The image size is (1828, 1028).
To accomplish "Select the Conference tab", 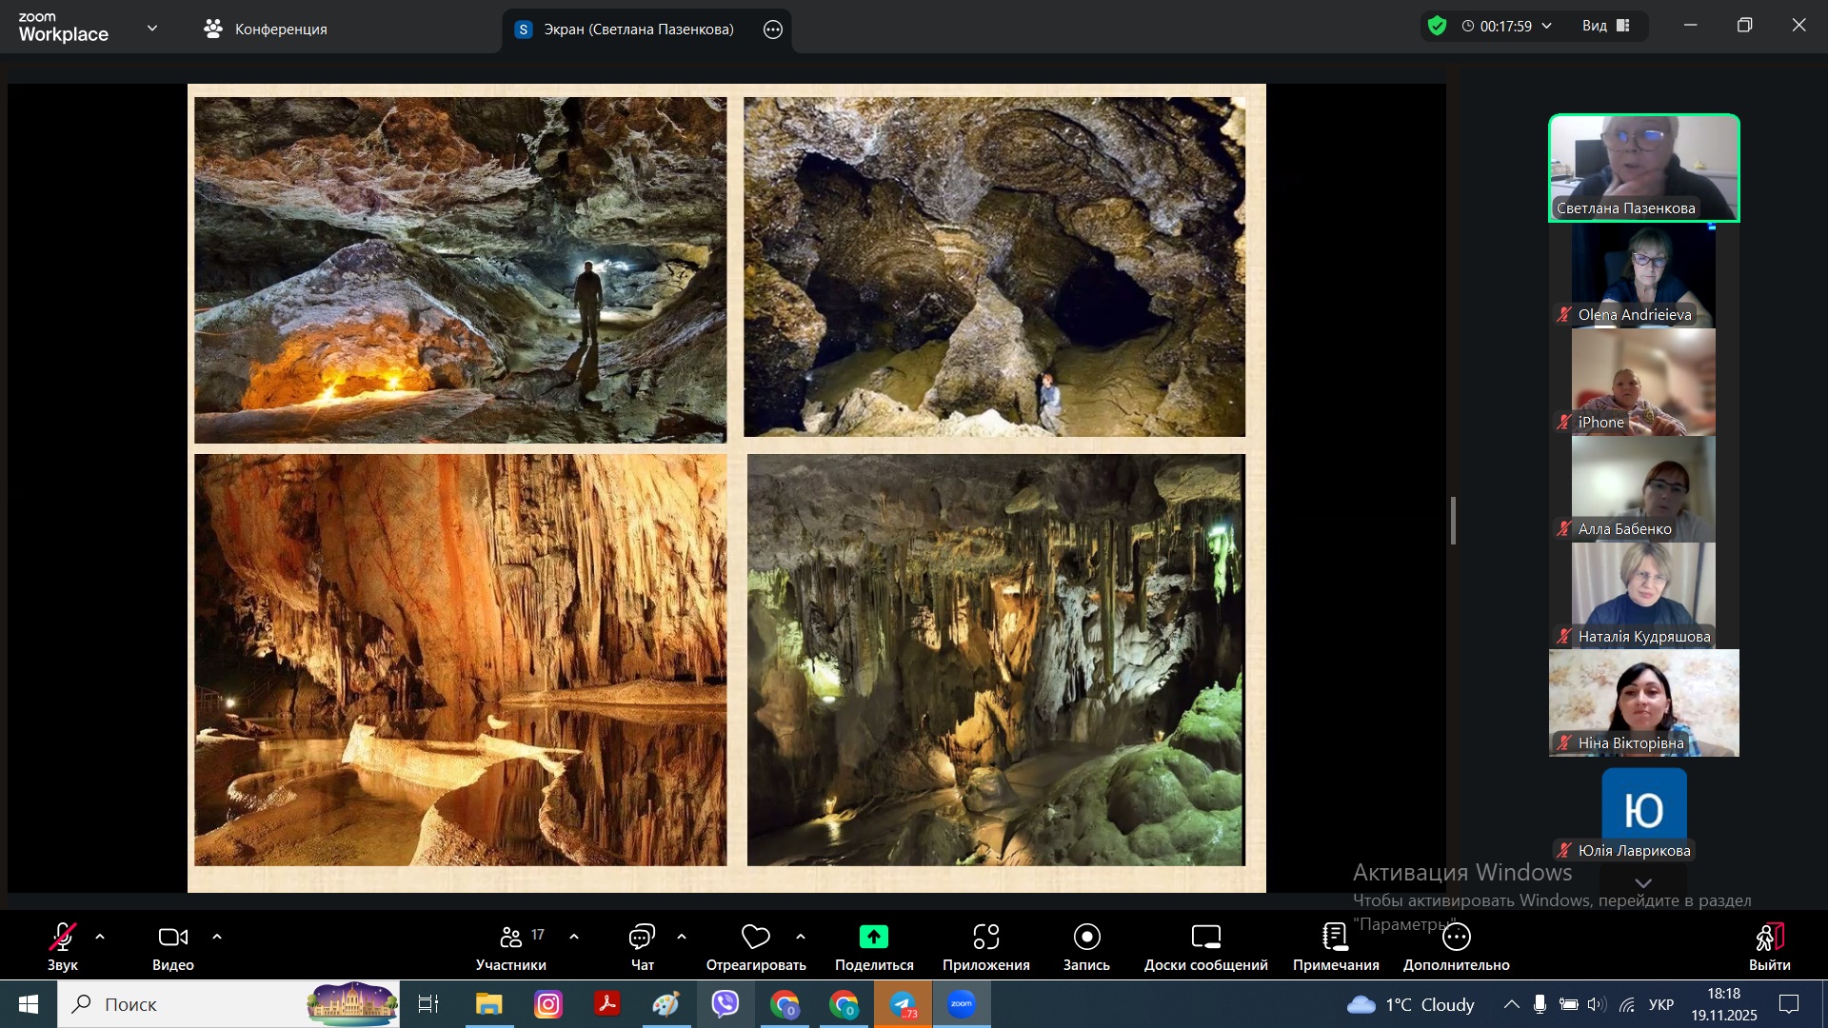I will (266, 30).
